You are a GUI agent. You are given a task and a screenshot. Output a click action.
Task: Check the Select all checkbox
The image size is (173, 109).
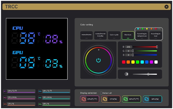coord(101,93)
